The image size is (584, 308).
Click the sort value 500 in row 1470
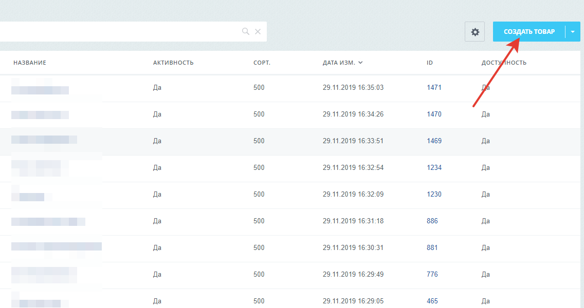point(259,114)
